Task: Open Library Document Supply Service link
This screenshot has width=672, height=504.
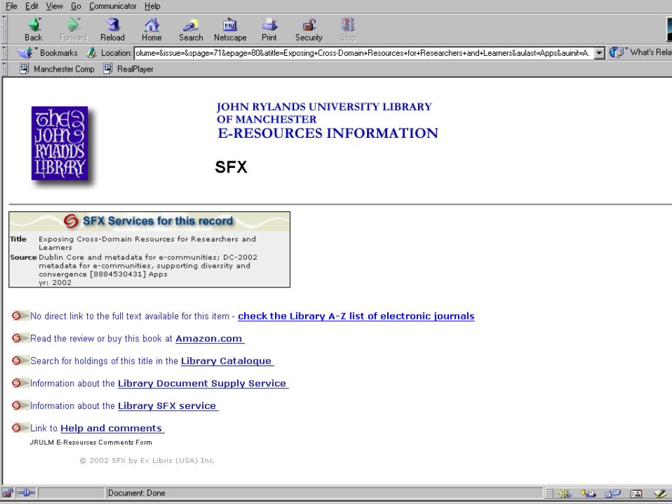Action: point(203,383)
